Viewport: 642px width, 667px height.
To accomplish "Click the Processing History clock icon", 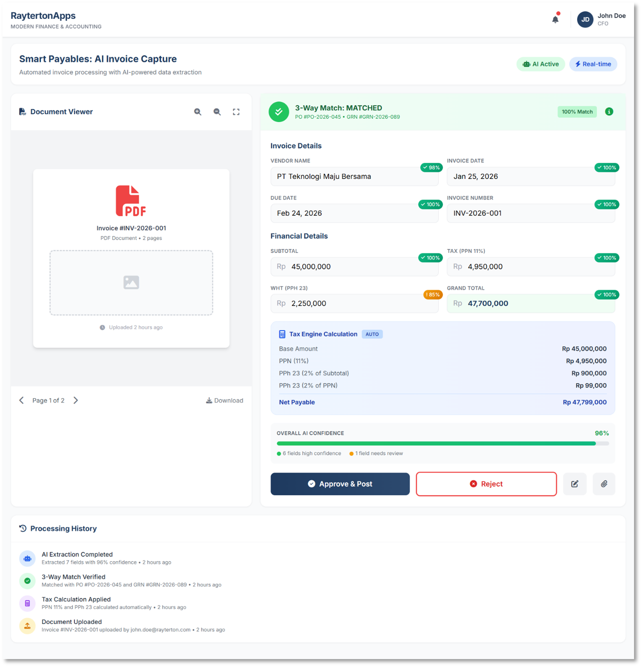I will [x=23, y=528].
